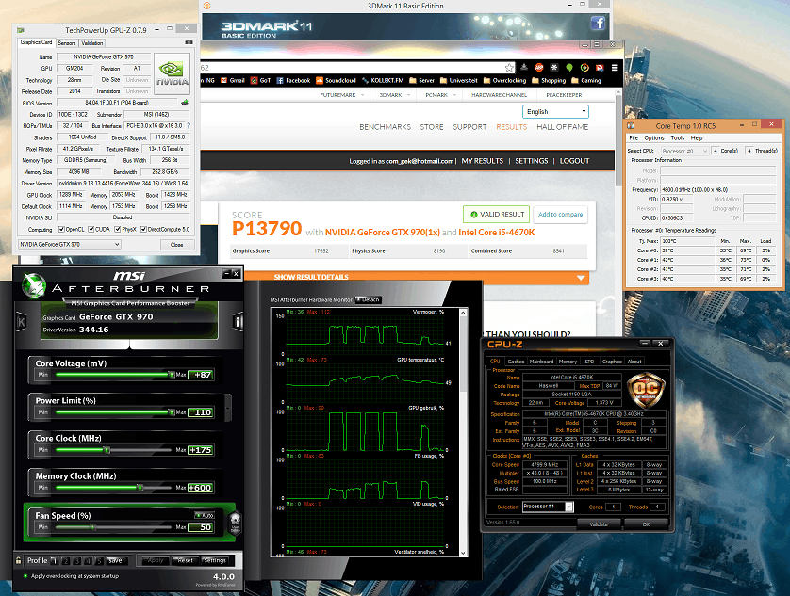This screenshot has height=596, width=790.
Task: Click the Afterburner Kombustor 'K' side button
Action: click(x=21, y=322)
